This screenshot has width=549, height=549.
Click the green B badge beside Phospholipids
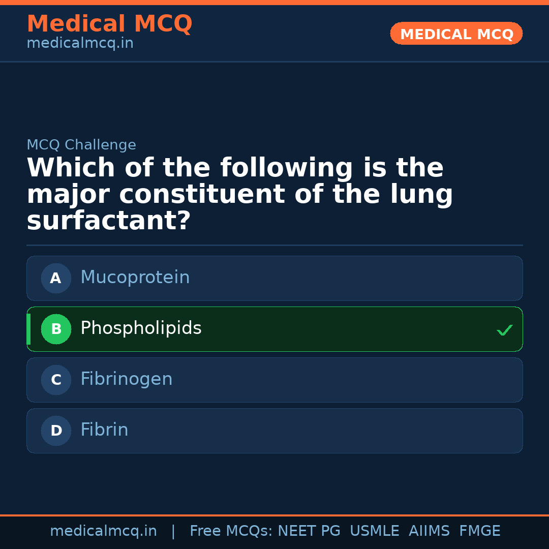tap(56, 329)
